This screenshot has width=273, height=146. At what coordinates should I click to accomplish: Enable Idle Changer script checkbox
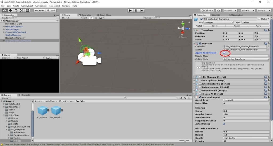coord(200,77)
